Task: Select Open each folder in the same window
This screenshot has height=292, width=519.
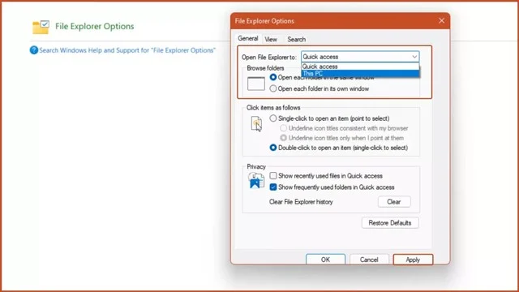Action: (x=273, y=77)
